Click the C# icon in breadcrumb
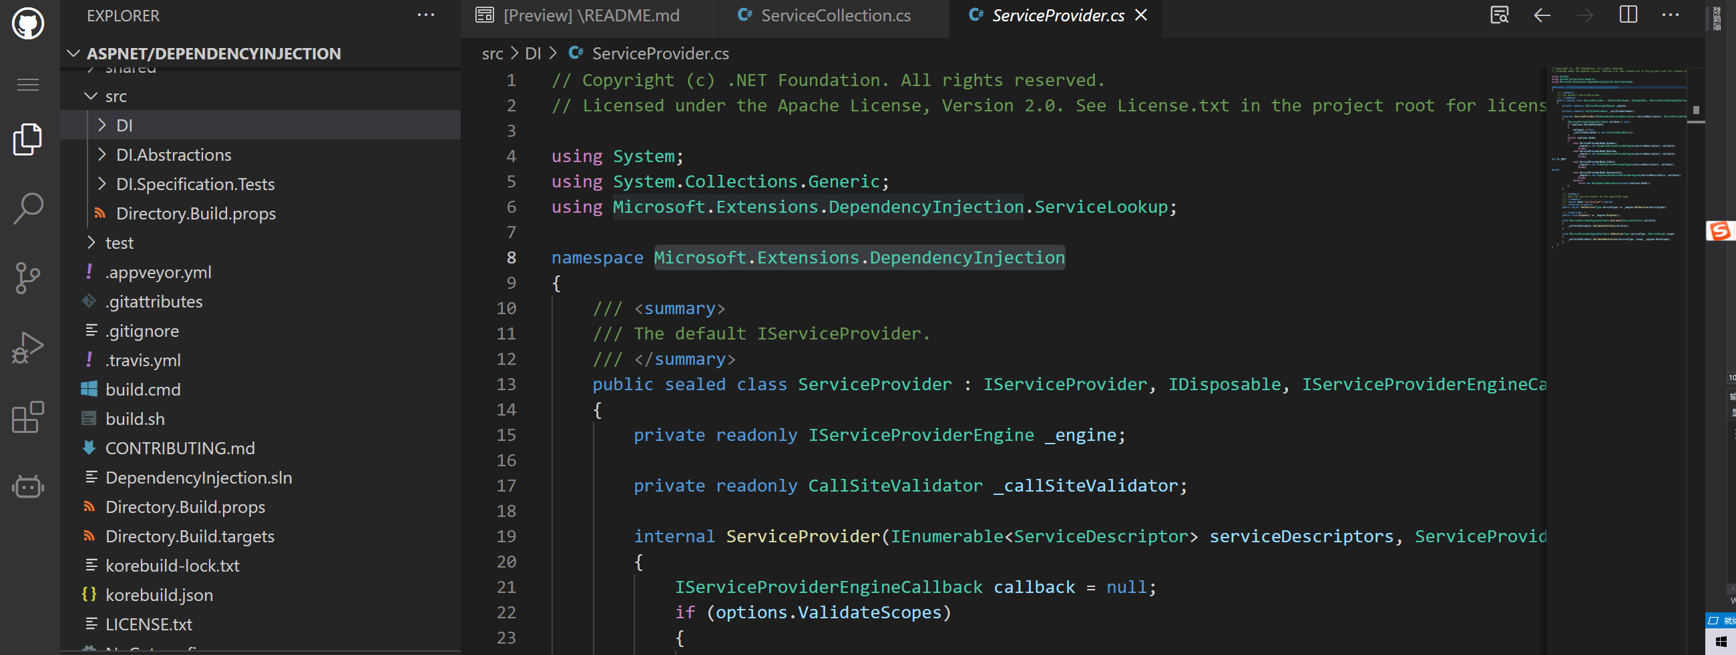The height and width of the screenshot is (655, 1736). [576, 53]
